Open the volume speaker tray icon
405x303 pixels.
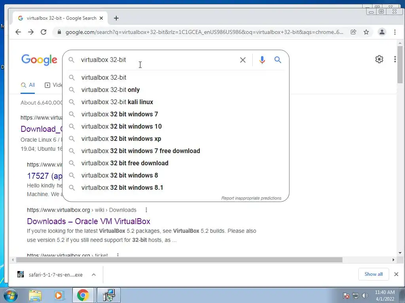(x=365, y=296)
